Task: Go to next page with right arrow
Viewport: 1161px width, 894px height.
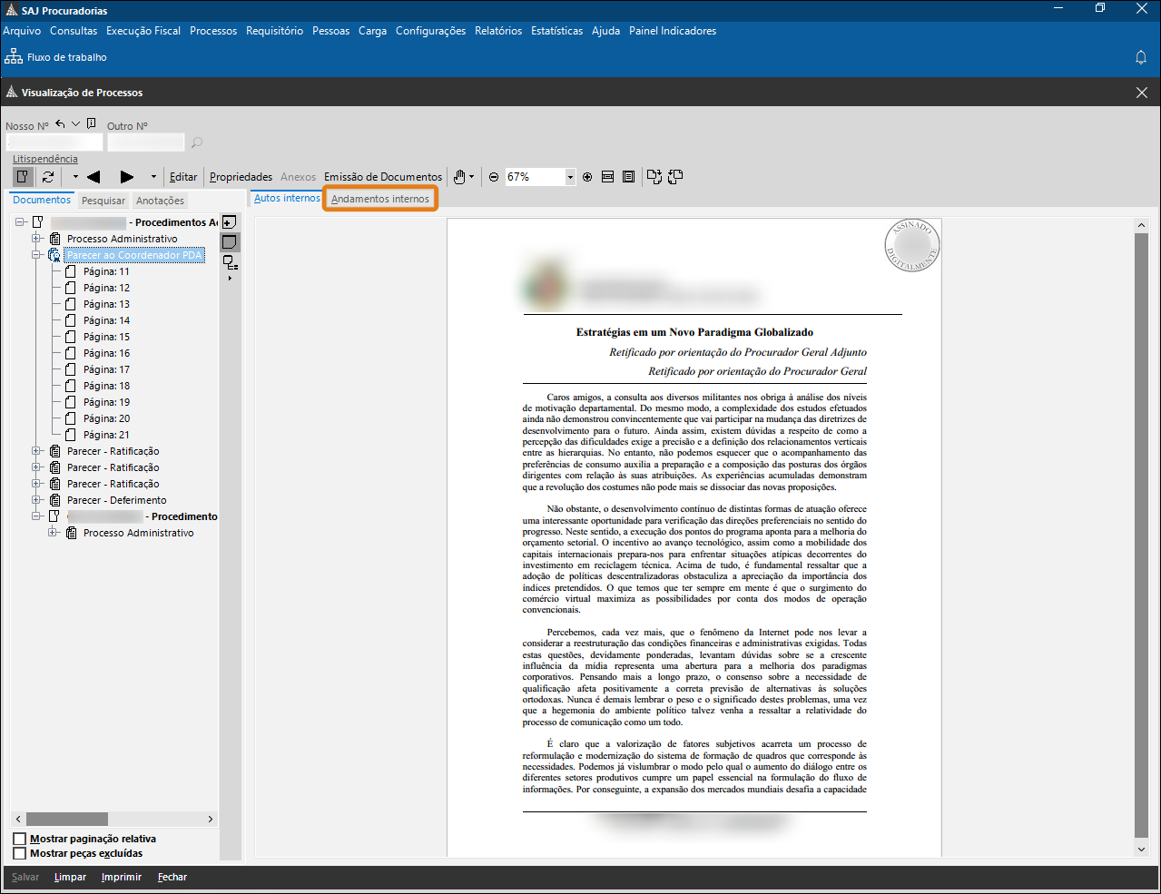Action: [127, 177]
